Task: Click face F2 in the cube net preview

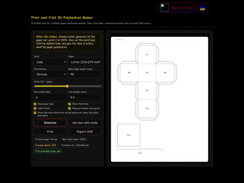Action: point(147,73)
